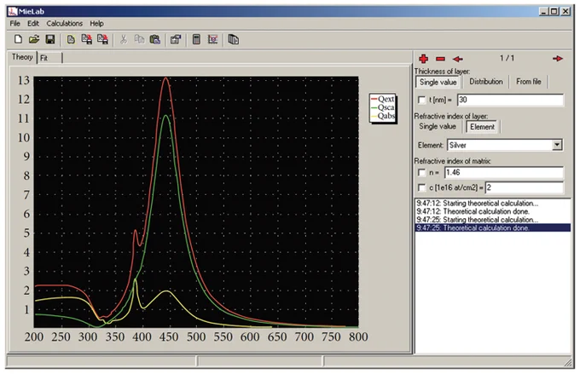Select thickness Distribution tab
The height and width of the screenshot is (374, 580).
(x=485, y=81)
